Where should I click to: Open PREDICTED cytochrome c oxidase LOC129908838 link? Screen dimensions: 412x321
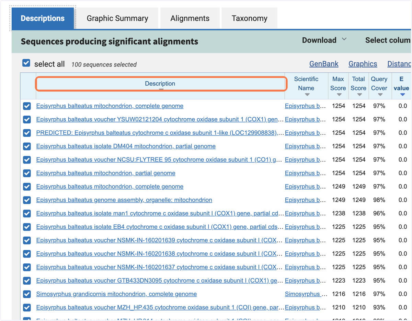click(x=160, y=133)
